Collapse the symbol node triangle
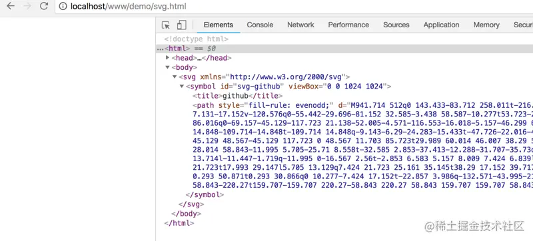The height and width of the screenshot is (241, 533). tap(182, 87)
